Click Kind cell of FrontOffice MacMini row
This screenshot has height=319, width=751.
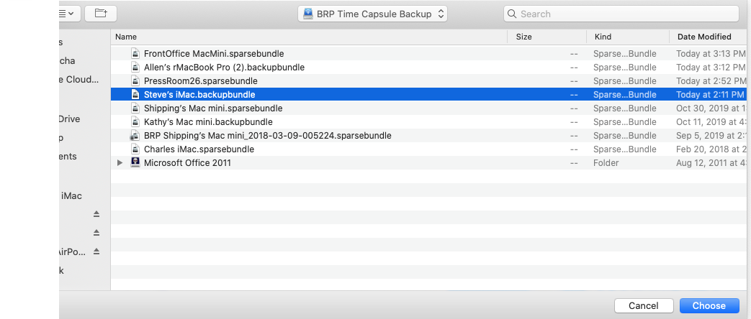(x=624, y=54)
